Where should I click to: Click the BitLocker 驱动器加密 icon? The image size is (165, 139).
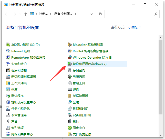(x=69, y=45)
